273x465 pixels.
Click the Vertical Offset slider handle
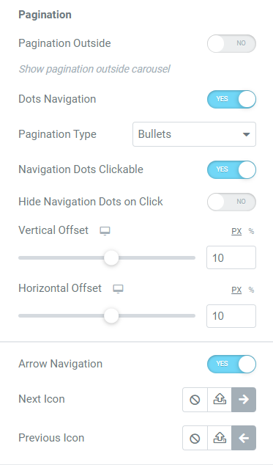(x=111, y=257)
